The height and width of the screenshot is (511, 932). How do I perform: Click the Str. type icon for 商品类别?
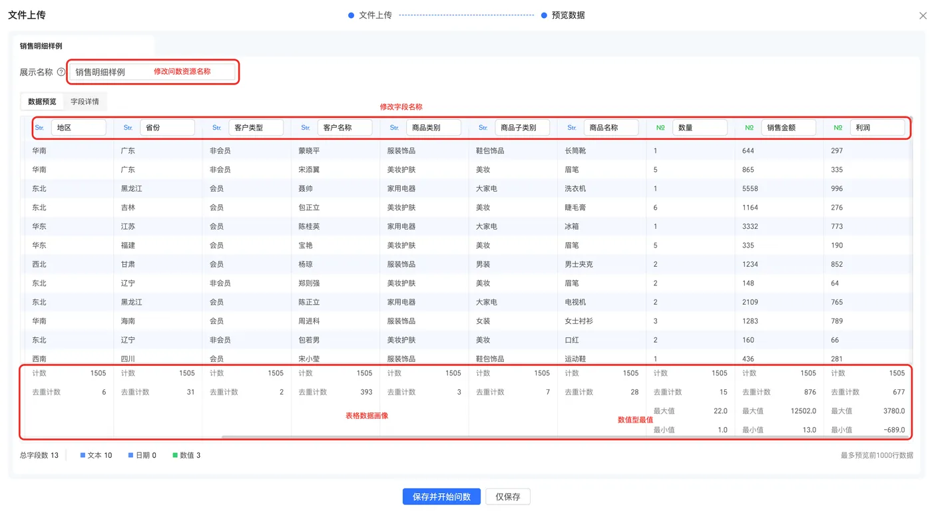point(394,128)
